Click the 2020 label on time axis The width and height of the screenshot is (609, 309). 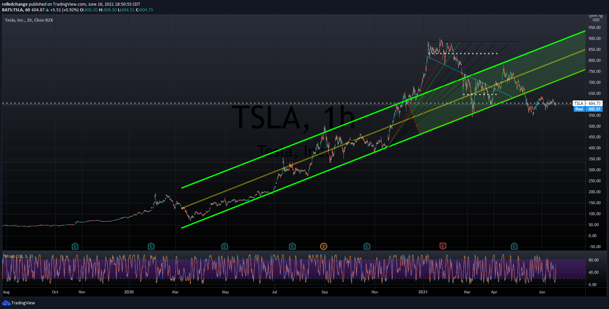(129, 292)
